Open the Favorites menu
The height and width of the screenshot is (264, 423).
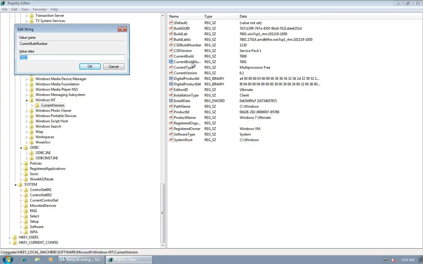pyautogui.click(x=40, y=9)
